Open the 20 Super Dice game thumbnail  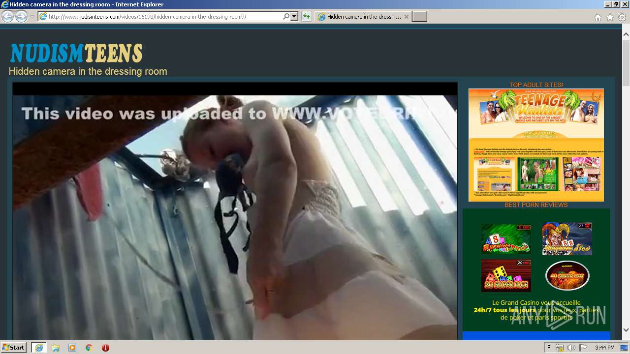click(506, 276)
